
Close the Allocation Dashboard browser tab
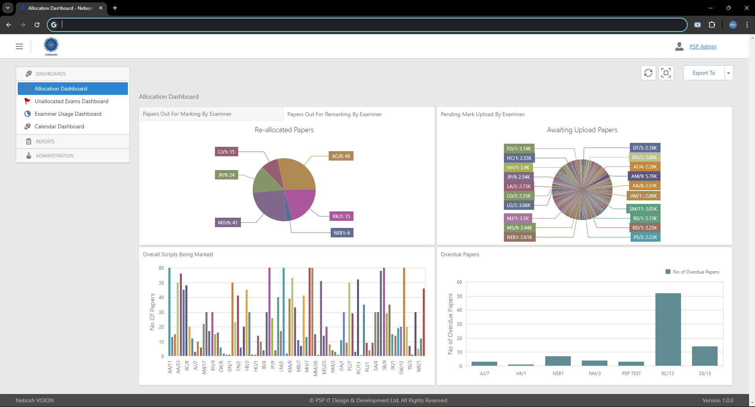pyautogui.click(x=101, y=8)
